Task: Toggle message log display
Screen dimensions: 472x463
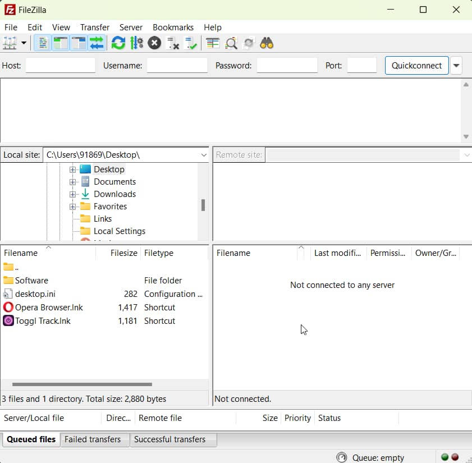Action: pyautogui.click(x=42, y=43)
